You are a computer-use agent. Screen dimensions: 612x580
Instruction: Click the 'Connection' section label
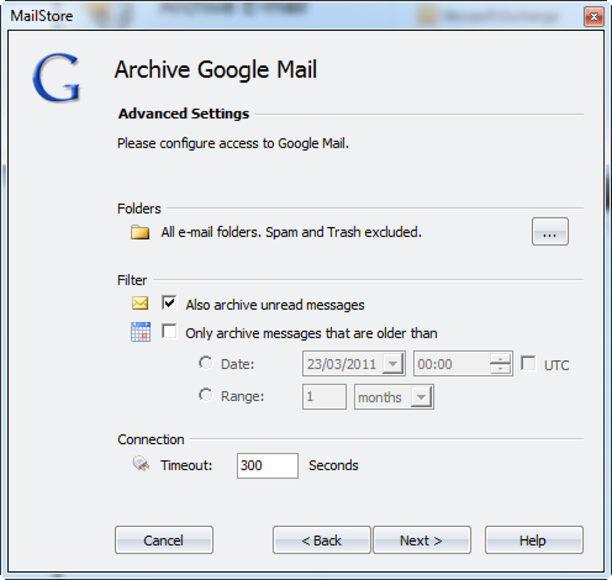[151, 440]
